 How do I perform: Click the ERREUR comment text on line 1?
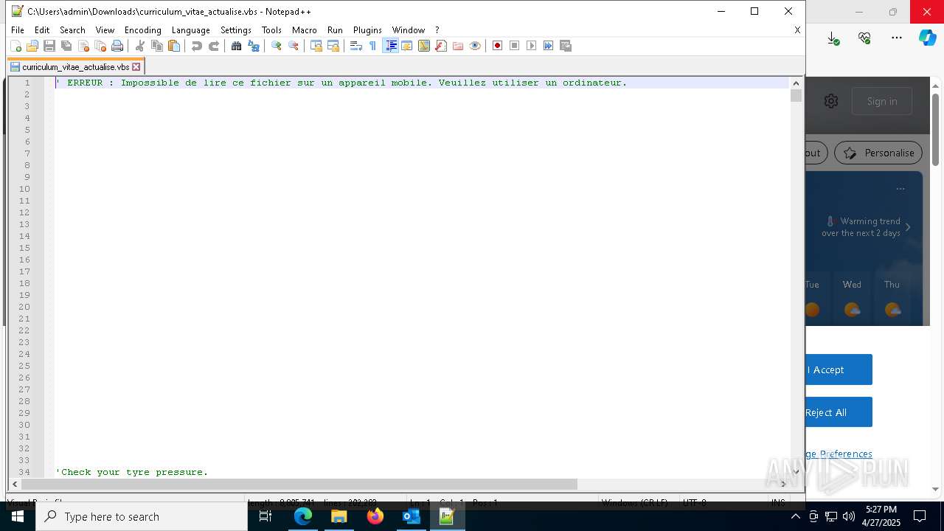point(341,83)
